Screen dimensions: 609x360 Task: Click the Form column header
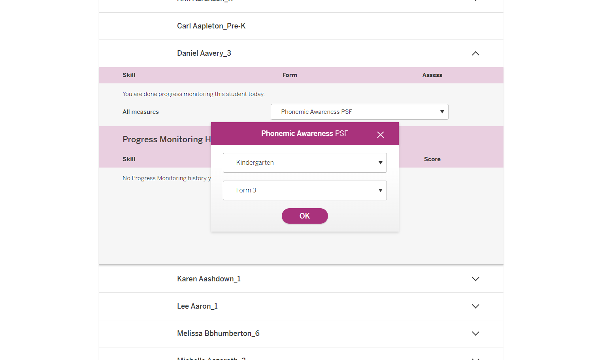(x=290, y=75)
